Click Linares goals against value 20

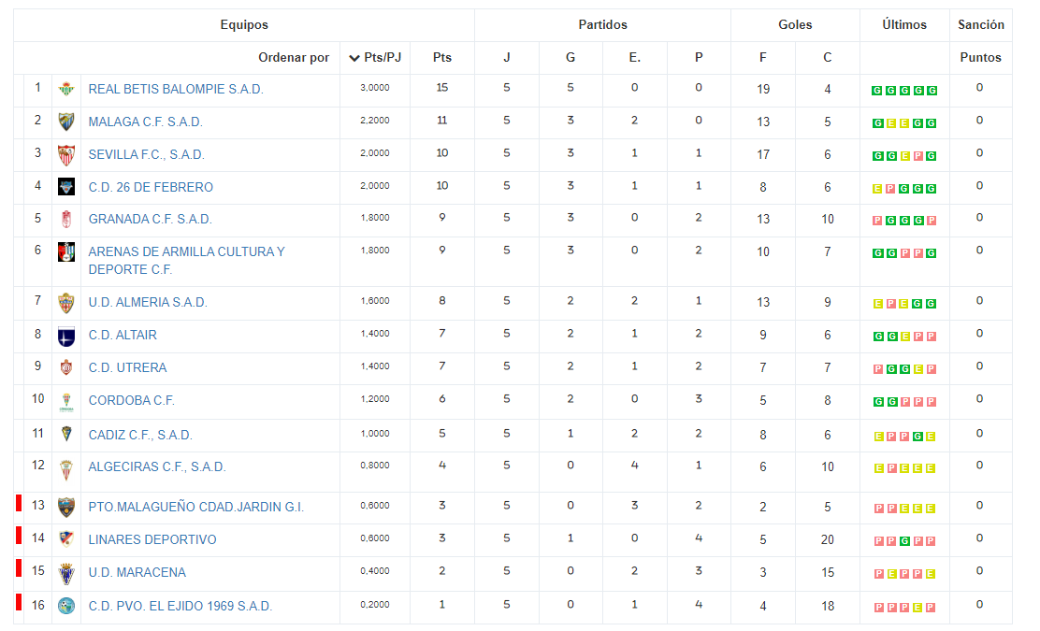tap(827, 539)
